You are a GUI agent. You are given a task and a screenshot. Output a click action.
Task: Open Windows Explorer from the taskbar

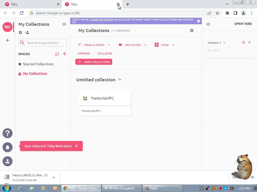tap(32, 188)
